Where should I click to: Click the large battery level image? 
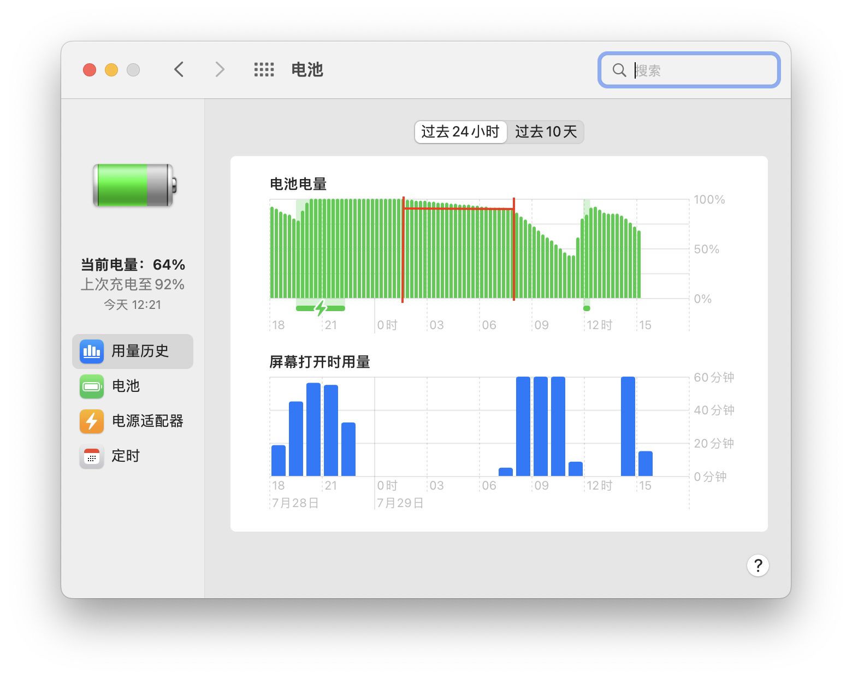point(134,186)
